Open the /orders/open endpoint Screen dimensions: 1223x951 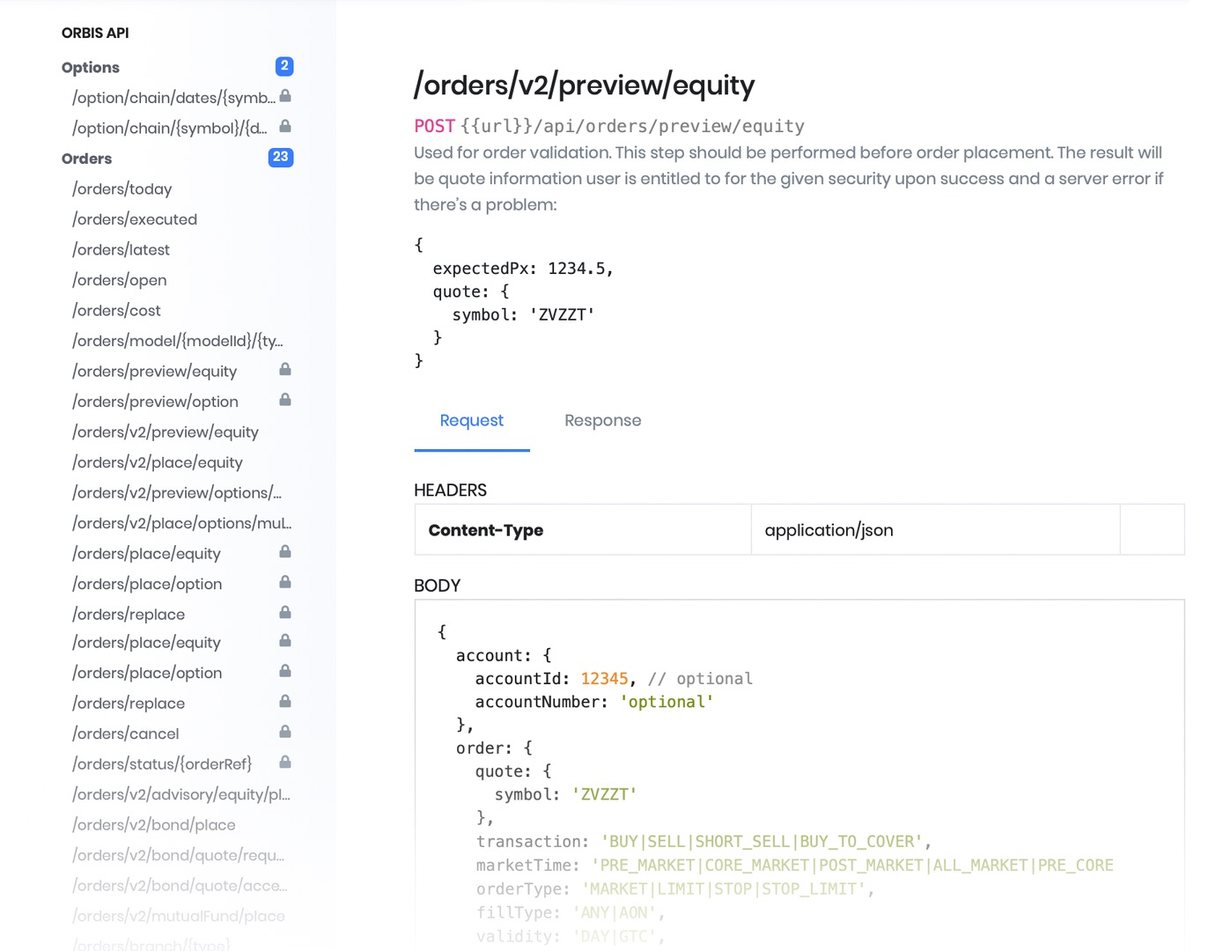119,280
